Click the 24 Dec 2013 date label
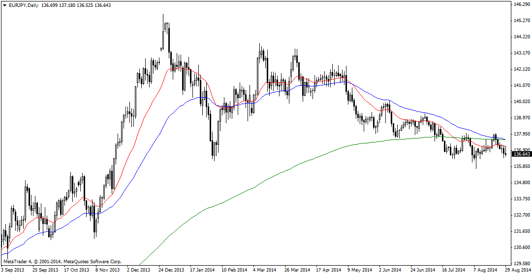Image resolution: width=532 pixels, height=274 pixels. pos(171,270)
